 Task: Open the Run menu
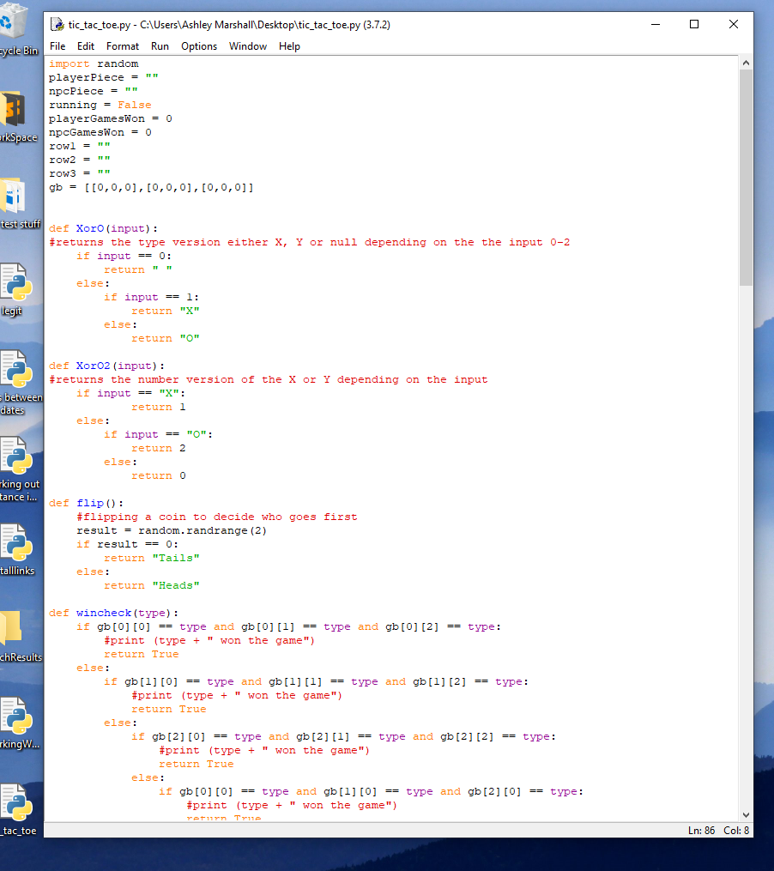point(160,46)
